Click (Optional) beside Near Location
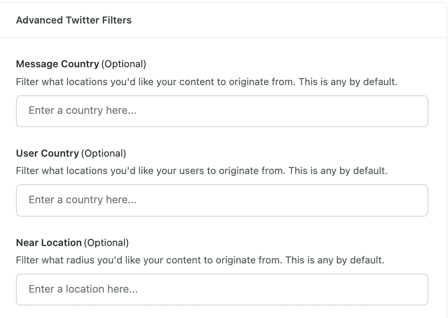Viewport: 448px width, 318px height. (106, 242)
